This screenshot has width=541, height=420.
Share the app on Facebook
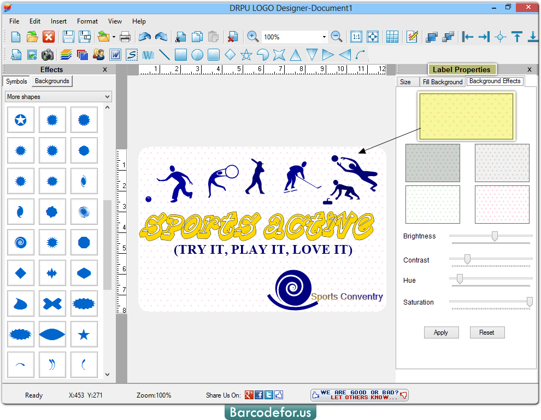[258, 394]
